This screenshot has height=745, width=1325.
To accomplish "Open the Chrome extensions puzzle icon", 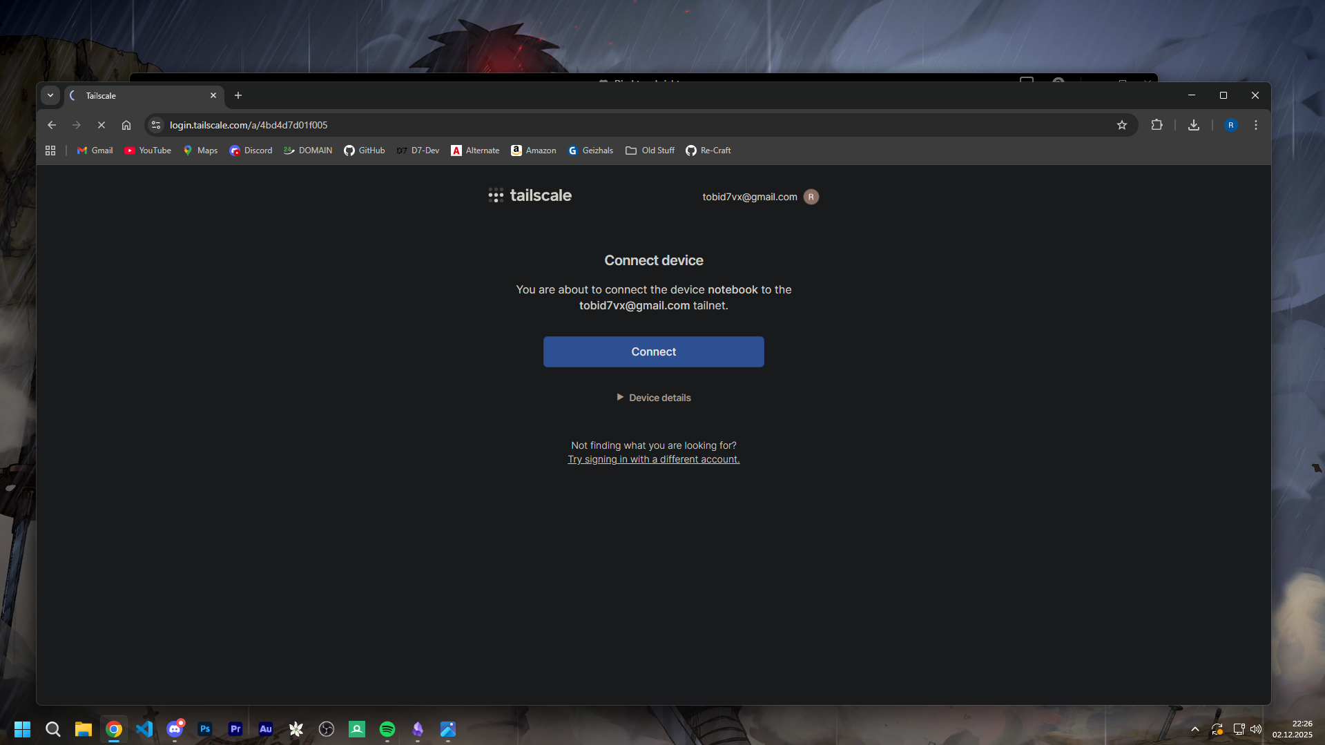I will [x=1157, y=125].
